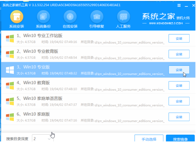The image size is (196, 142).
Task: Close the 系统之家装机工具 window
Action: [194, 5]
